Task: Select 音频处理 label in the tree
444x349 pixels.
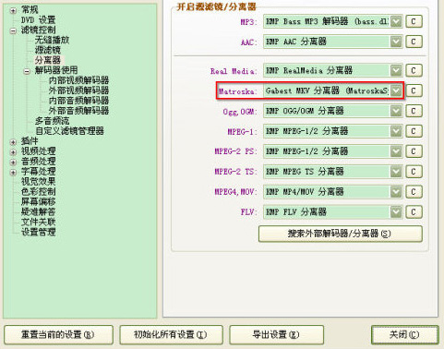Action: point(38,162)
